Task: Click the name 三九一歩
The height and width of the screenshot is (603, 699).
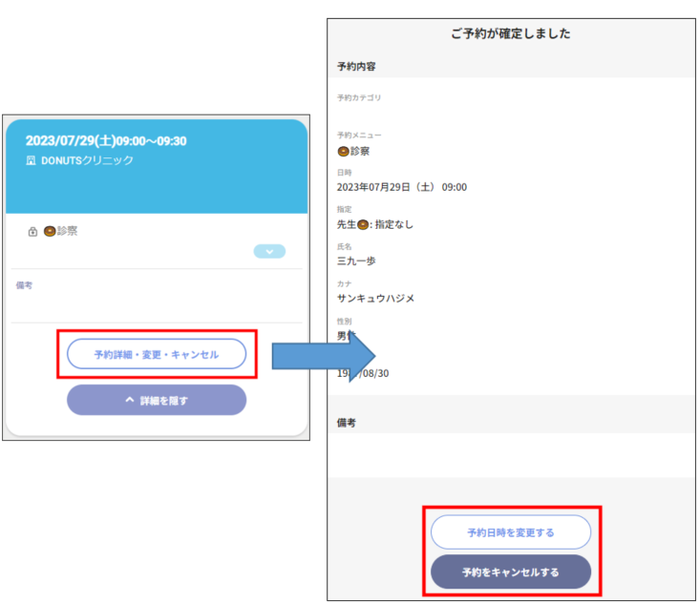Action: tap(356, 261)
